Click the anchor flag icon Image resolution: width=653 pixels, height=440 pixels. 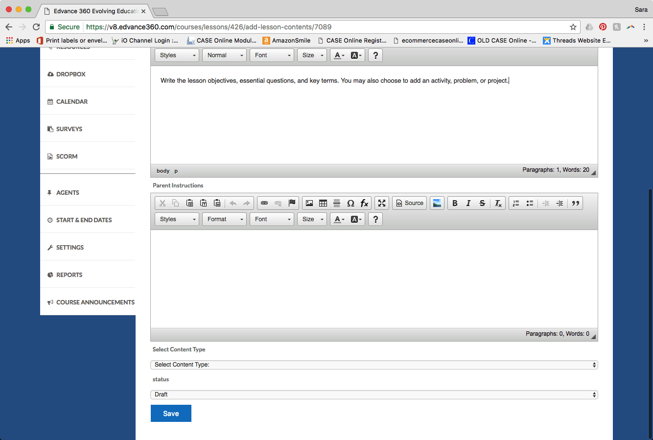[x=292, y=203]
